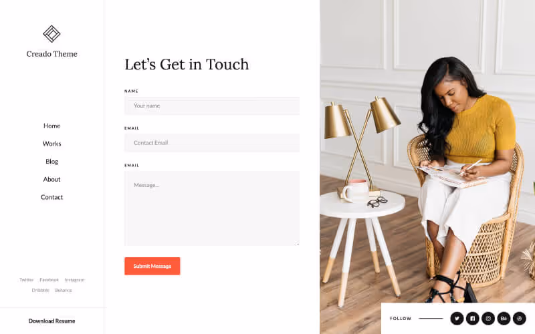This screenshot has width=535, height=334.
Task: Go to Home in the sidebar menu
Action: click(52, 126)
